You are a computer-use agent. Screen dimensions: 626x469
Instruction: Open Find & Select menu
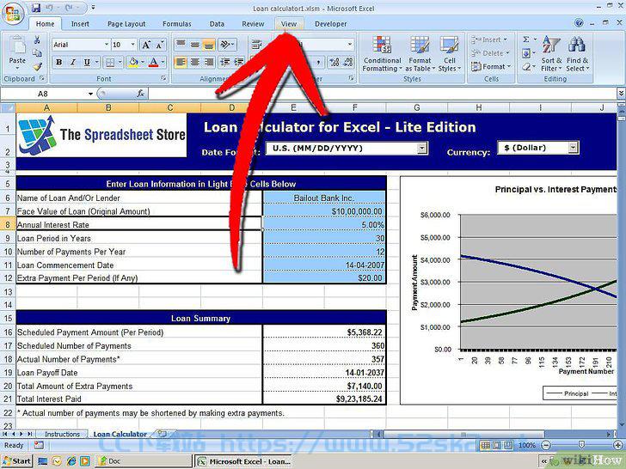[x=577, y=53]
